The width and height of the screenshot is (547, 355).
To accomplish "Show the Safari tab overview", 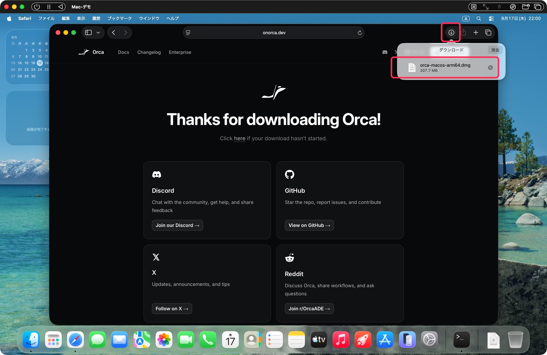I will tap(488, 32).
